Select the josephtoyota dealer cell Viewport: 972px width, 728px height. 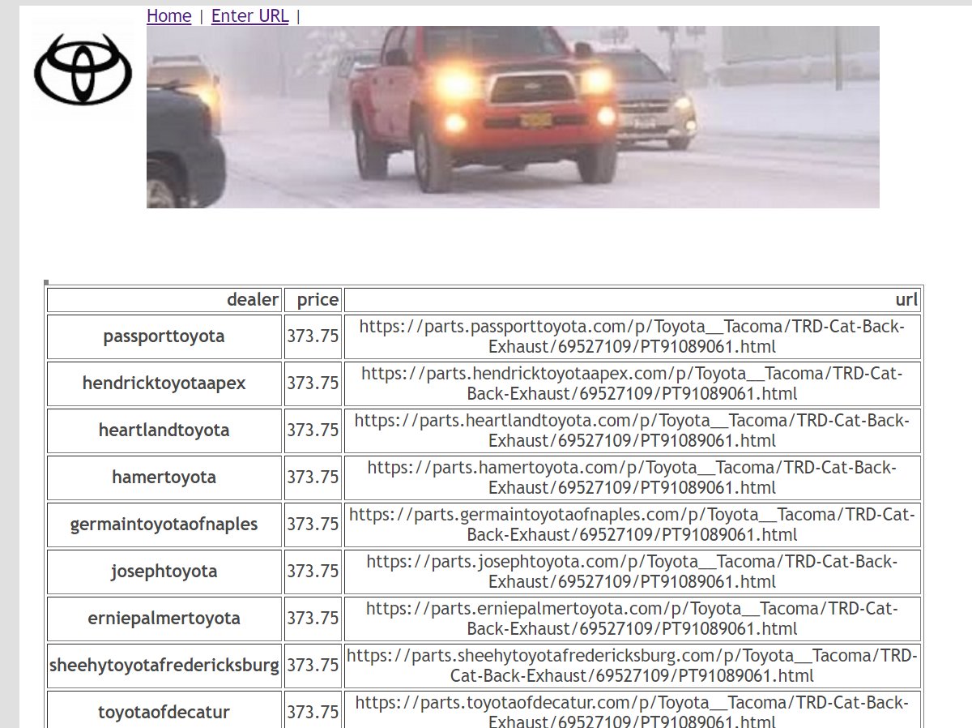click(x=164, y=572)
